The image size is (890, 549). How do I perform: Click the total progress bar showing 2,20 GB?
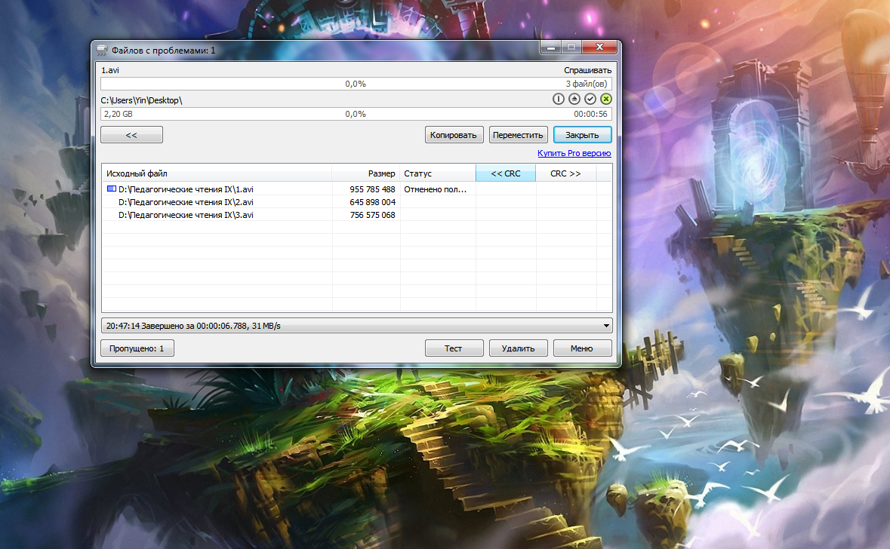tap(356, 114)
